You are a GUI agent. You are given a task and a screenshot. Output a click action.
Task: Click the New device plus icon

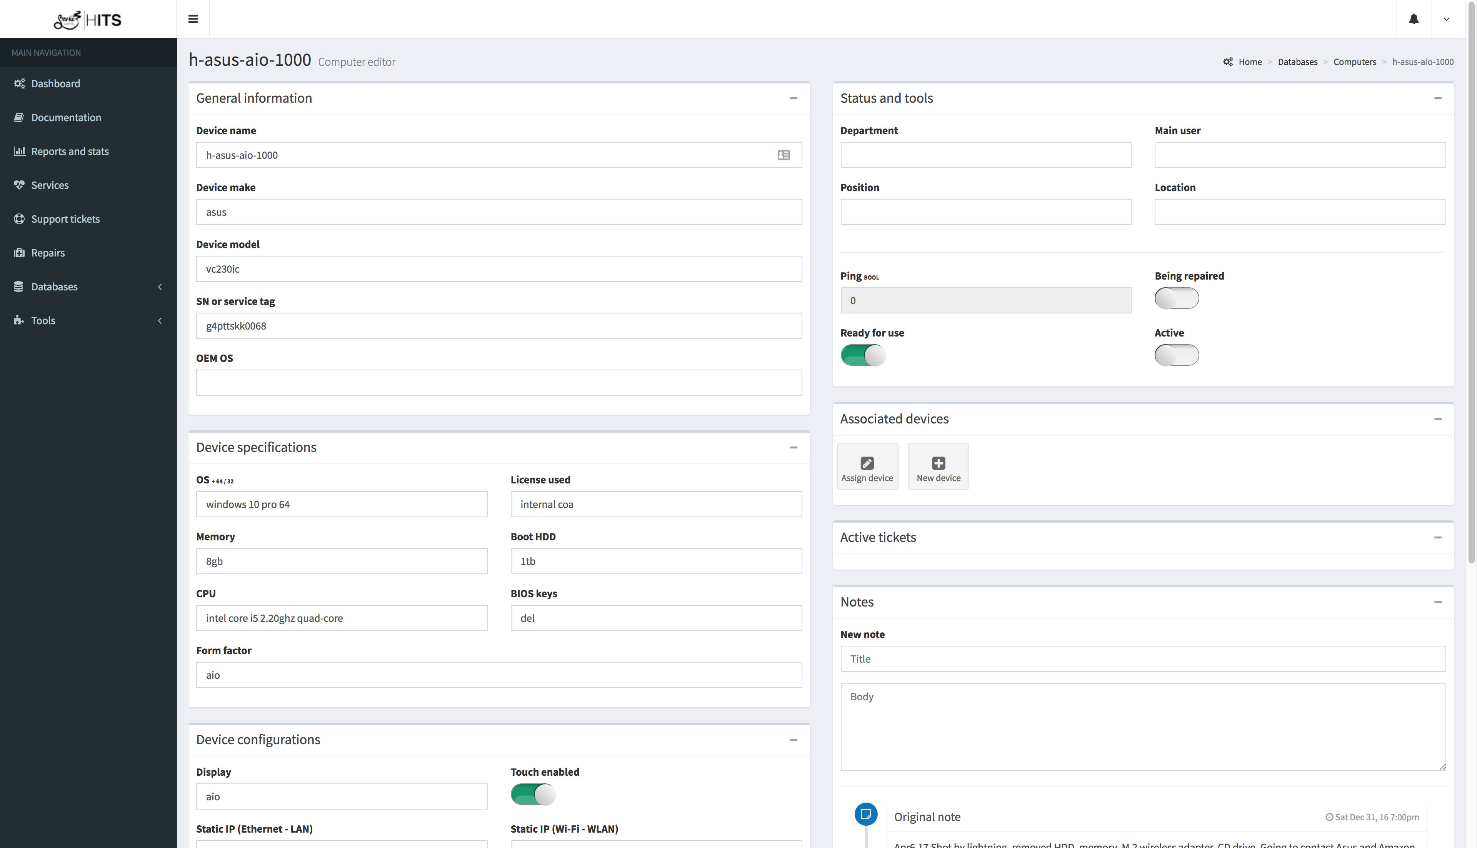938,466
